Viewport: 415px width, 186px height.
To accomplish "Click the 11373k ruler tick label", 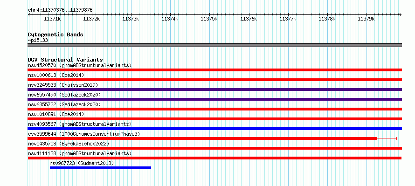I will click(131, 19).
